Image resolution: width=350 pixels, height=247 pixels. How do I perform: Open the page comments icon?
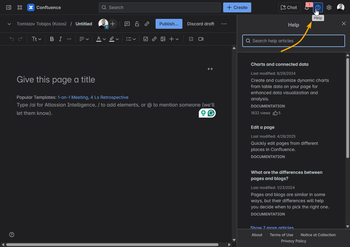click(127, 24)
